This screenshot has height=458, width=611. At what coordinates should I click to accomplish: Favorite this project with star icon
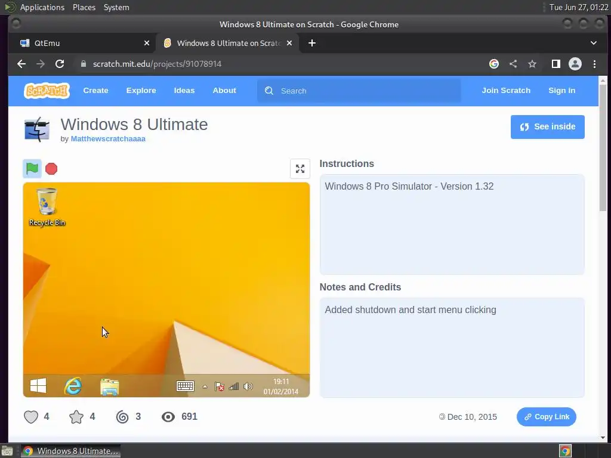(76, 417)
